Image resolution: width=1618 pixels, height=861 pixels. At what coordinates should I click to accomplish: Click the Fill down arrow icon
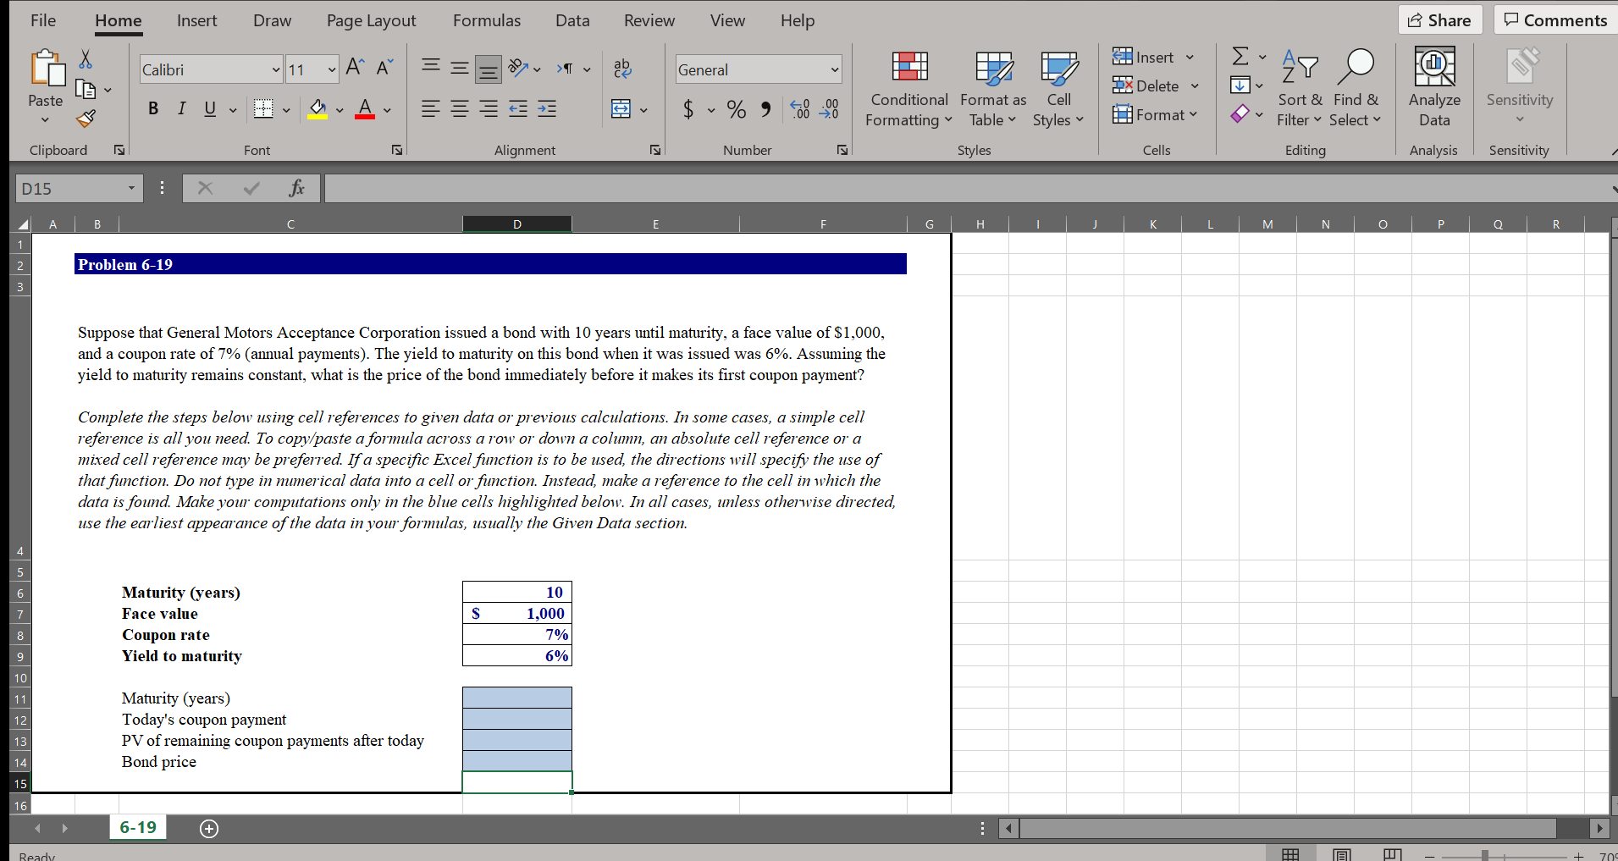1240,86
